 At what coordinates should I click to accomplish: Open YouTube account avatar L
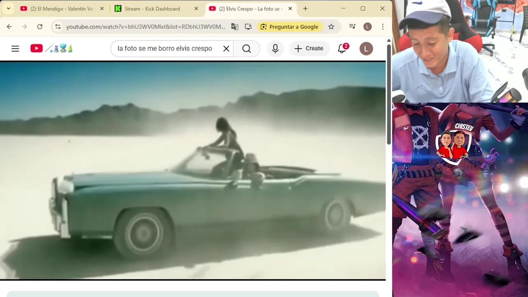tap(366, 49)
